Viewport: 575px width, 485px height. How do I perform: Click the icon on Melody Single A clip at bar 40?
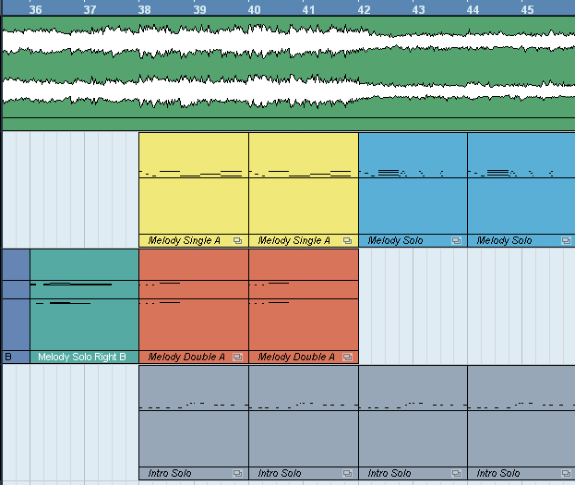click(x=347, y=240)
